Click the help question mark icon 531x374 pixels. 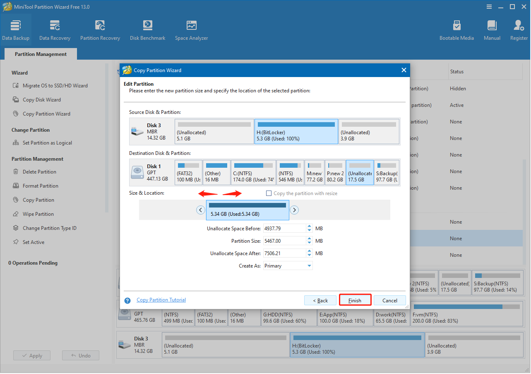click(127, 300)
